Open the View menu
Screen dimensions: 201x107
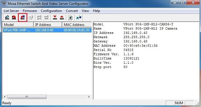pos(85,11)
